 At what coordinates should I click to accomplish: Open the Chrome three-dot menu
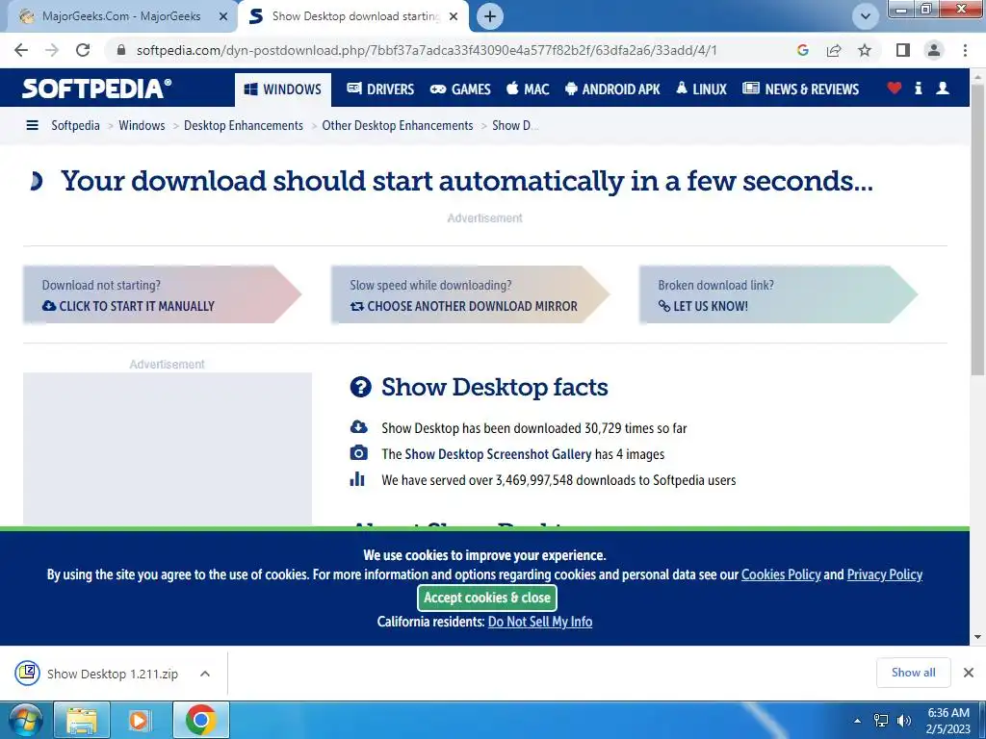[x=965, y=50]
